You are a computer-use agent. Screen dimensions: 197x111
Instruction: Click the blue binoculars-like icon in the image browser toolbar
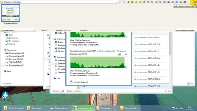point(176,2)
